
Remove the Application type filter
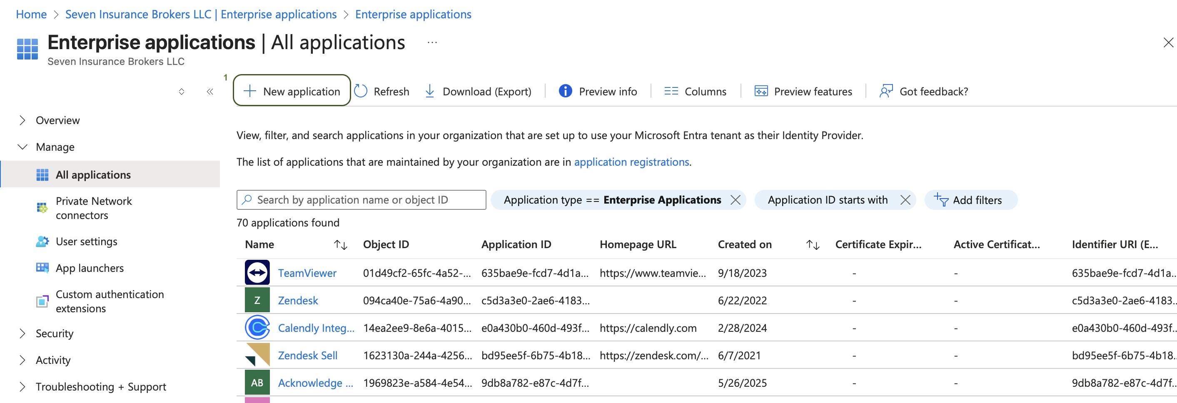[735, 200]
